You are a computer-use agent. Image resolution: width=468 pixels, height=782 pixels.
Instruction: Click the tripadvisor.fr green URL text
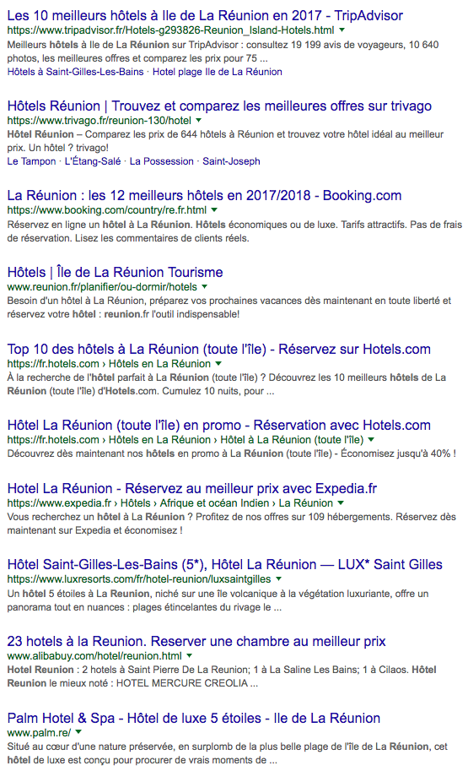[171, 30]
